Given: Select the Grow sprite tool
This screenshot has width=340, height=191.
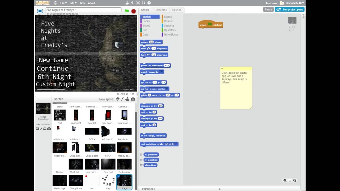Looking at the screenshot, I should coord(138,3).
